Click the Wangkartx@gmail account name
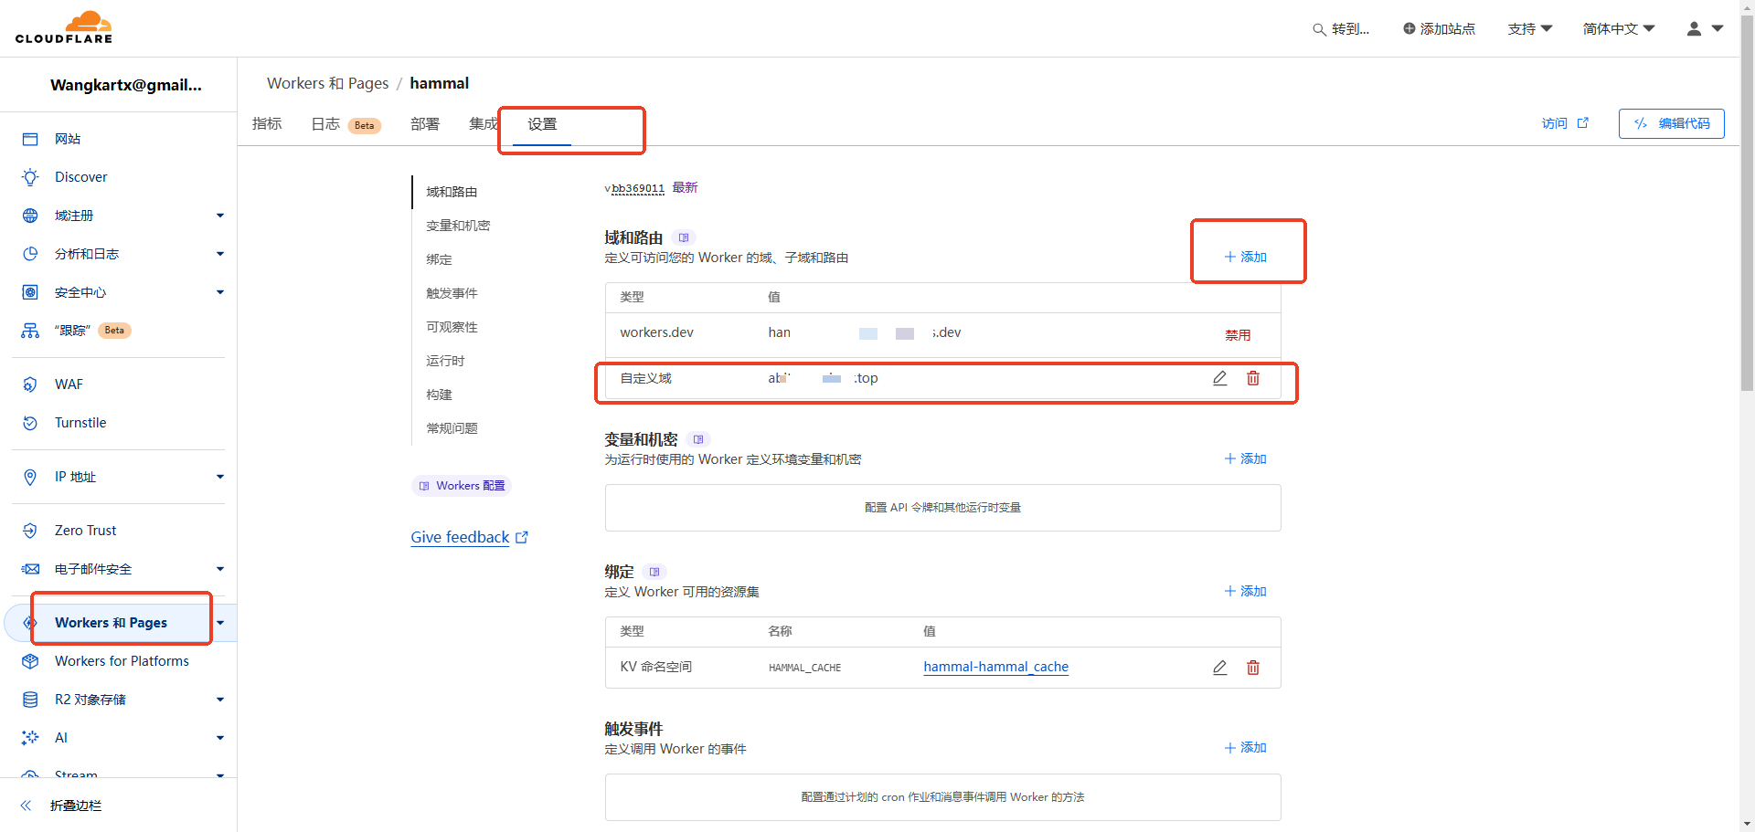 pyautogui.click(x=126, y=85)
